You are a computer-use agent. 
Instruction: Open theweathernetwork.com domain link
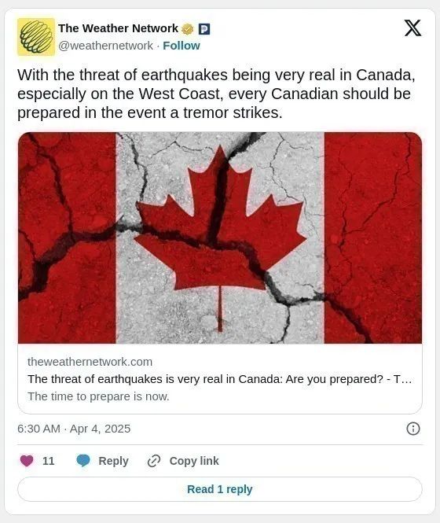tap(90, 362)
